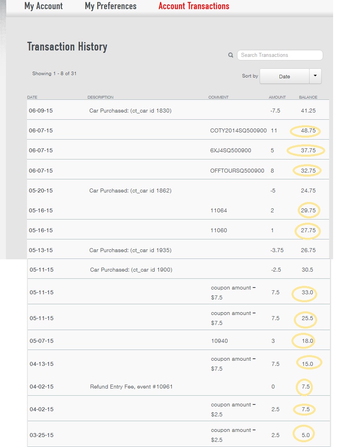Select the Refund Entry Fee event #10961 row
This screenshot has height=447, width=347.
(131, 387)
